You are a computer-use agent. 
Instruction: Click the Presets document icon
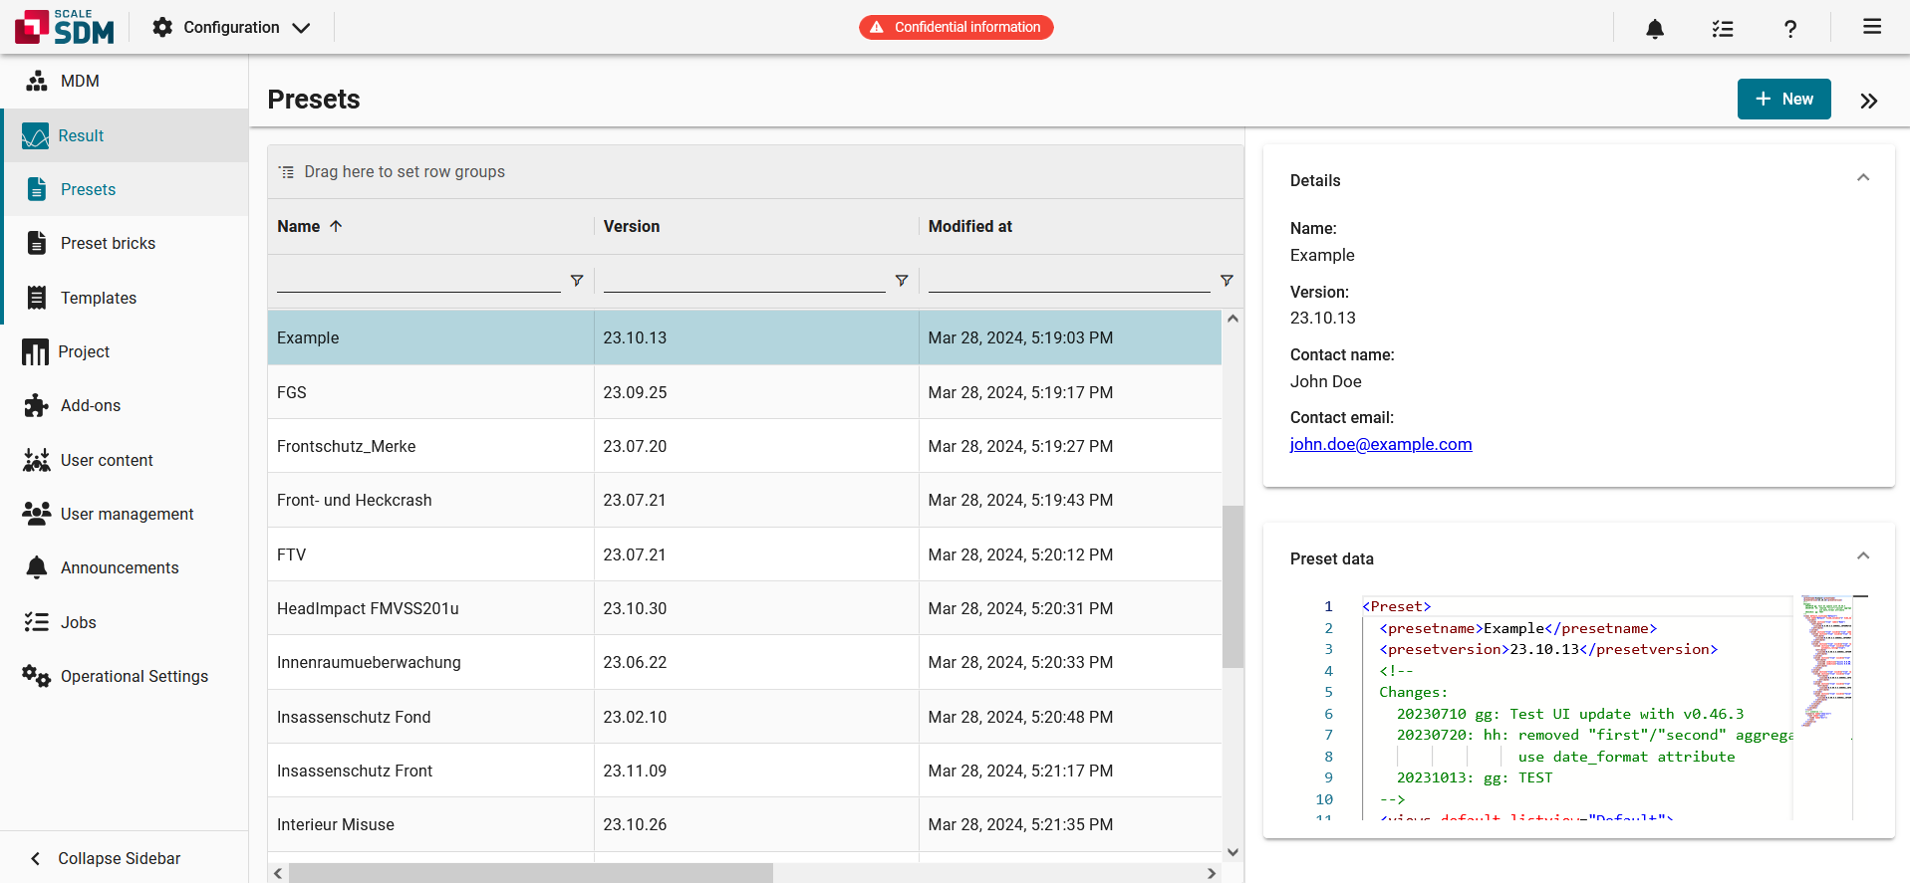37,189
